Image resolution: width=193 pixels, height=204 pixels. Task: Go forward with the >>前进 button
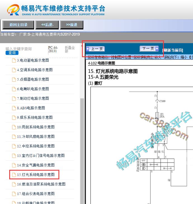click(72, 25)
